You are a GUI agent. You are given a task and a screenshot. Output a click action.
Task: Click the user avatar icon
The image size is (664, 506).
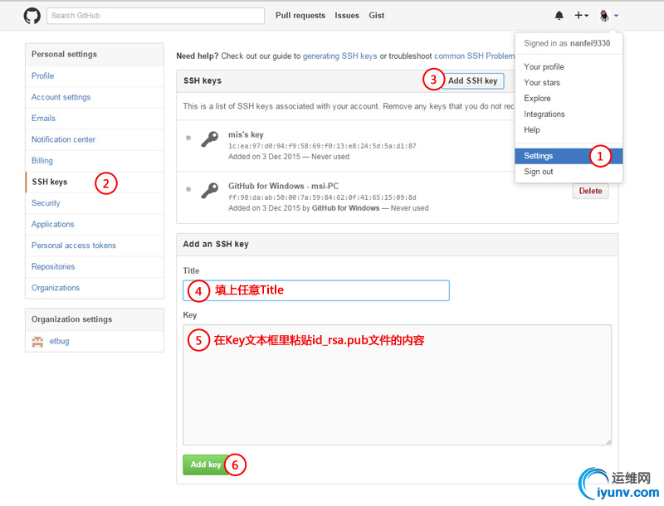[x=604, y=16]
